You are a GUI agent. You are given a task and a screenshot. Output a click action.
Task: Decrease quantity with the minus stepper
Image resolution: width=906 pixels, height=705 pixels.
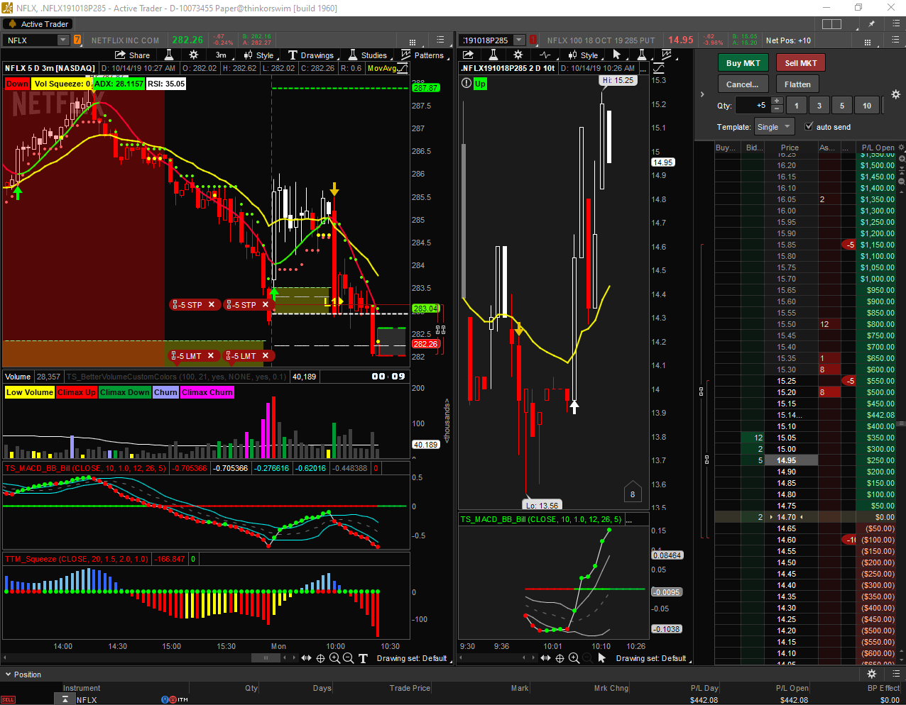coord(777,109)
